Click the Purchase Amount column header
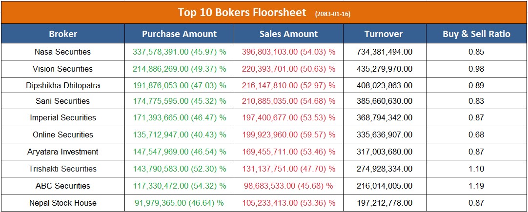 pyautogui.click(x=179, y=34)
